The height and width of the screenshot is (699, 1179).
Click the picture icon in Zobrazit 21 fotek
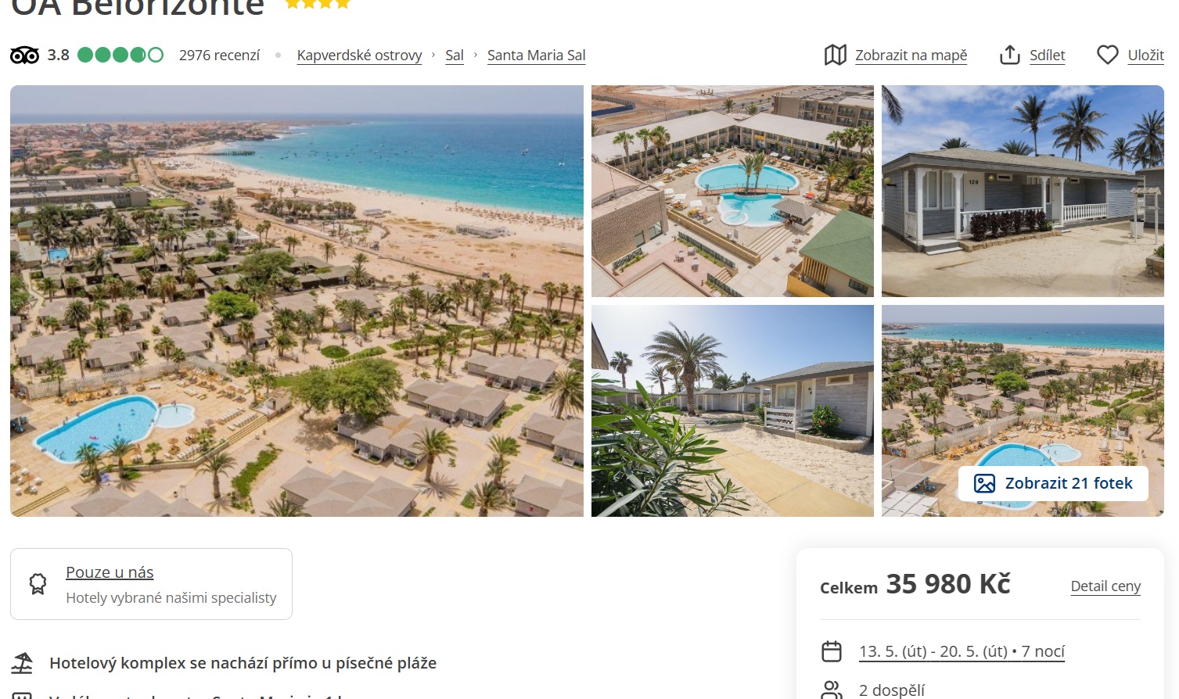coord(984,483)
